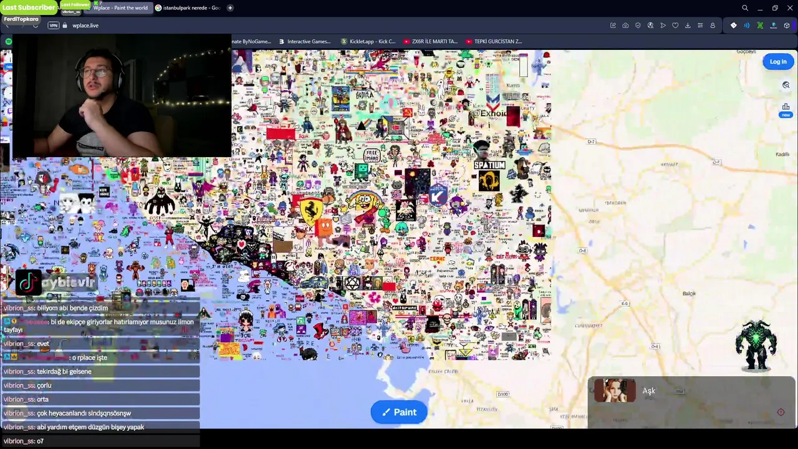Viewport: 798px width, 449px height.
Task: Click the Log in button
Action: pyautogui.click(x=778, y=62)
